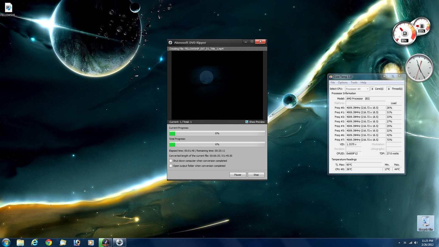Show hidden system tray icons
Viewport: 439px width, 247px height.
pos(399,243)
